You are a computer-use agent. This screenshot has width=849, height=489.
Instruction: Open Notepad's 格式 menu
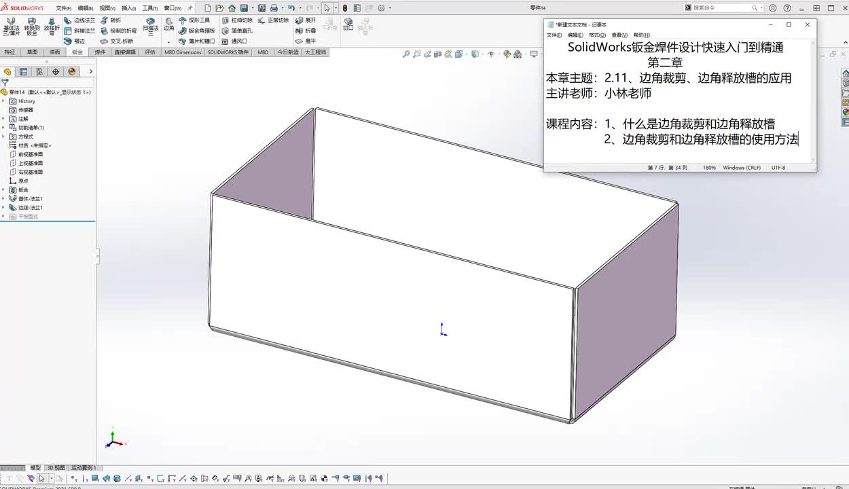tap(597, 35)
